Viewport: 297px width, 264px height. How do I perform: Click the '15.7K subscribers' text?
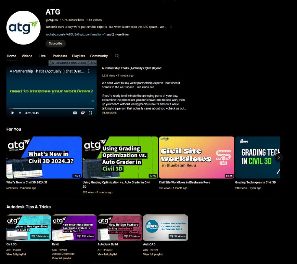click(x=72, y=20)
